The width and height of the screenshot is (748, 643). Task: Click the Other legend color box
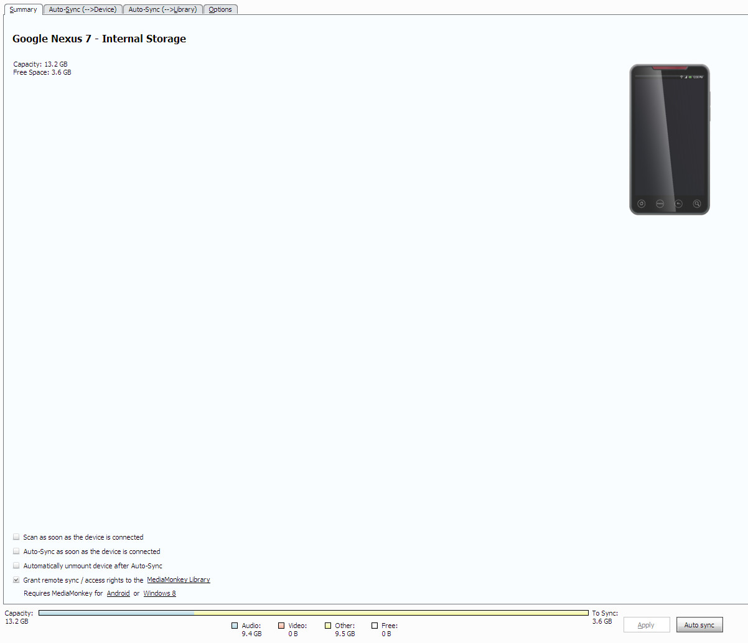(x=328, y=626)
